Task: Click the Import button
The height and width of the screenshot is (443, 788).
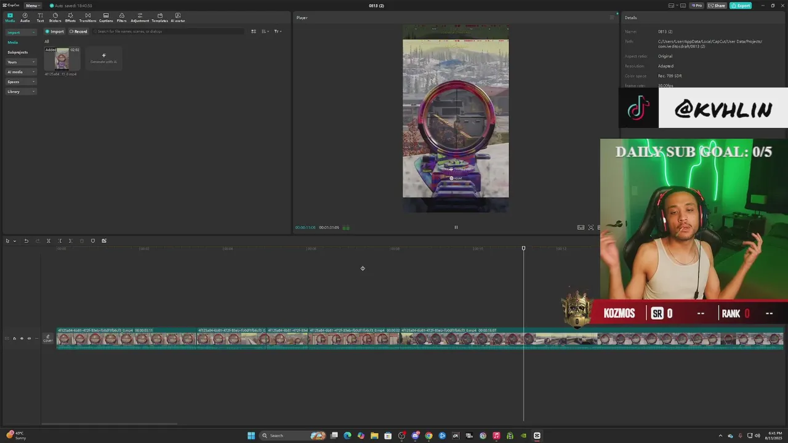Action: 54,31
